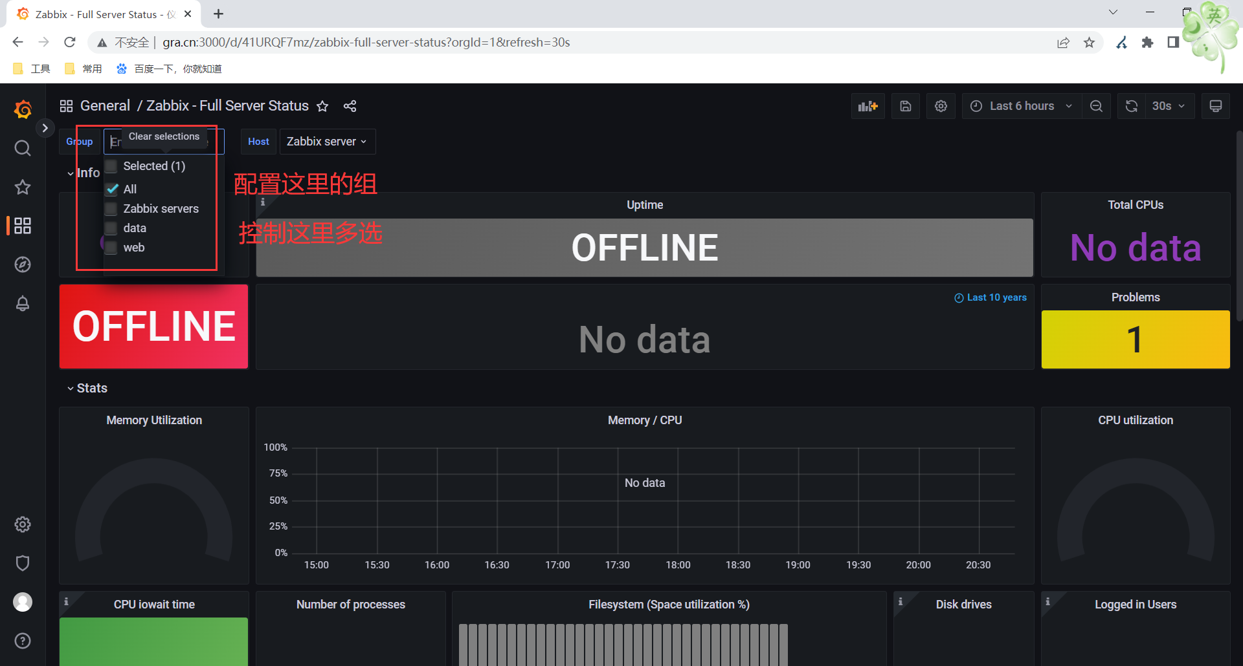Toggle the Selected (1) checkbox
The height and width of the screenshot is (666, 1243).
pyautogui.click(x=111, y=166)
